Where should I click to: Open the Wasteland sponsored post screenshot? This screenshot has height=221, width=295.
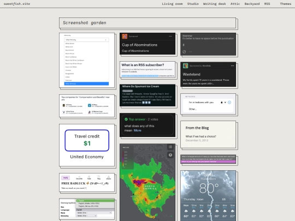[x=208, y=74]
